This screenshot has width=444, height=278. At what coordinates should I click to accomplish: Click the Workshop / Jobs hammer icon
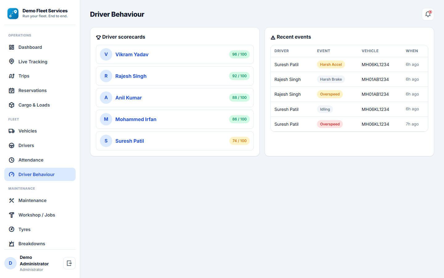tap(12, 215)
